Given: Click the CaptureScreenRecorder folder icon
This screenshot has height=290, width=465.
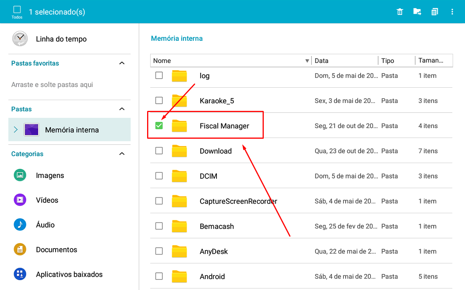Looking at the screenshot, I should point(179,201).
